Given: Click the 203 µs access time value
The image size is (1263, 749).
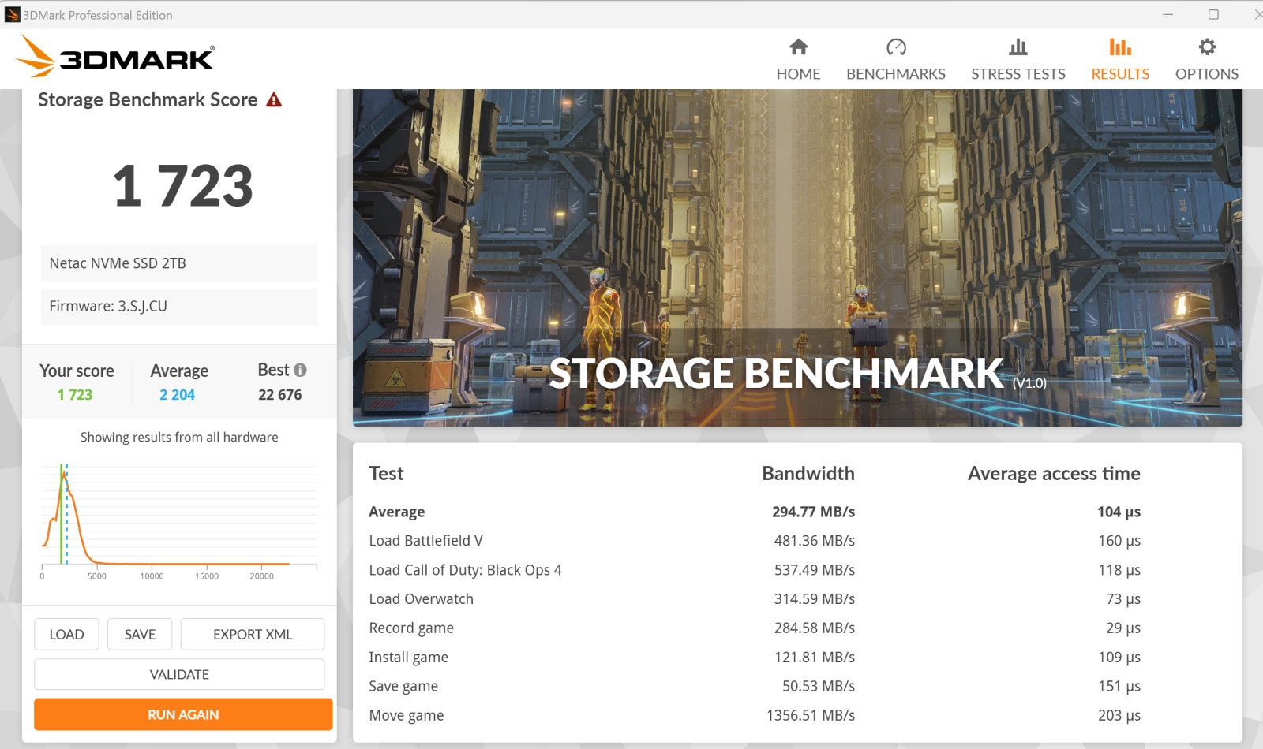Looking at the screenshot, I should 1119,716.
